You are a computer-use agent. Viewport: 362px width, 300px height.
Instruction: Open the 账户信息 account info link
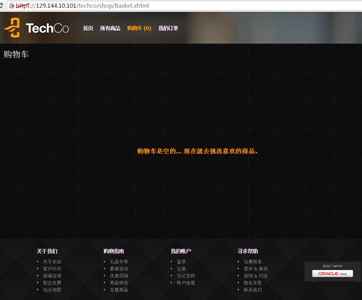[x=186, y=282]
